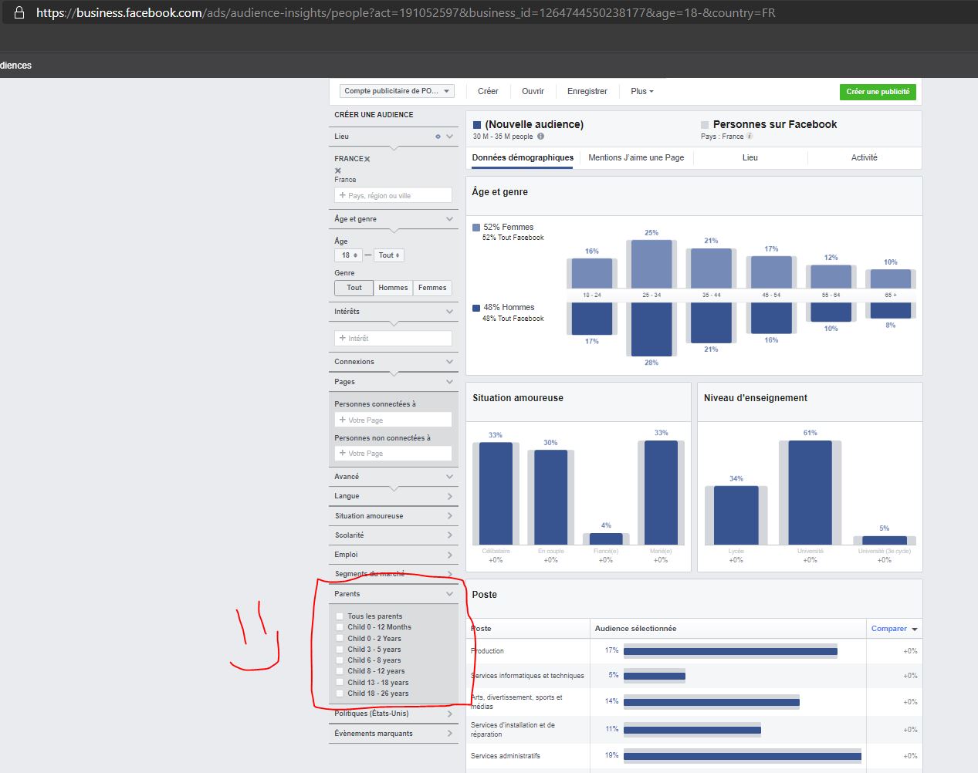Open maximum age dropdown showing Tout
Screen dimensions: 978x773
389,255
